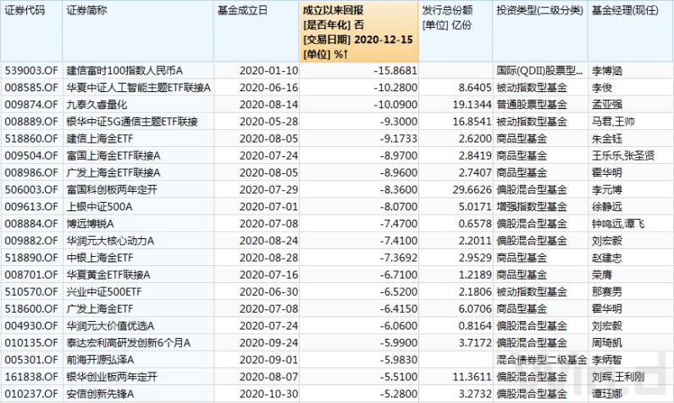Click the shares value 29.6626
674x403 pixels.
(x=472, y=189)
